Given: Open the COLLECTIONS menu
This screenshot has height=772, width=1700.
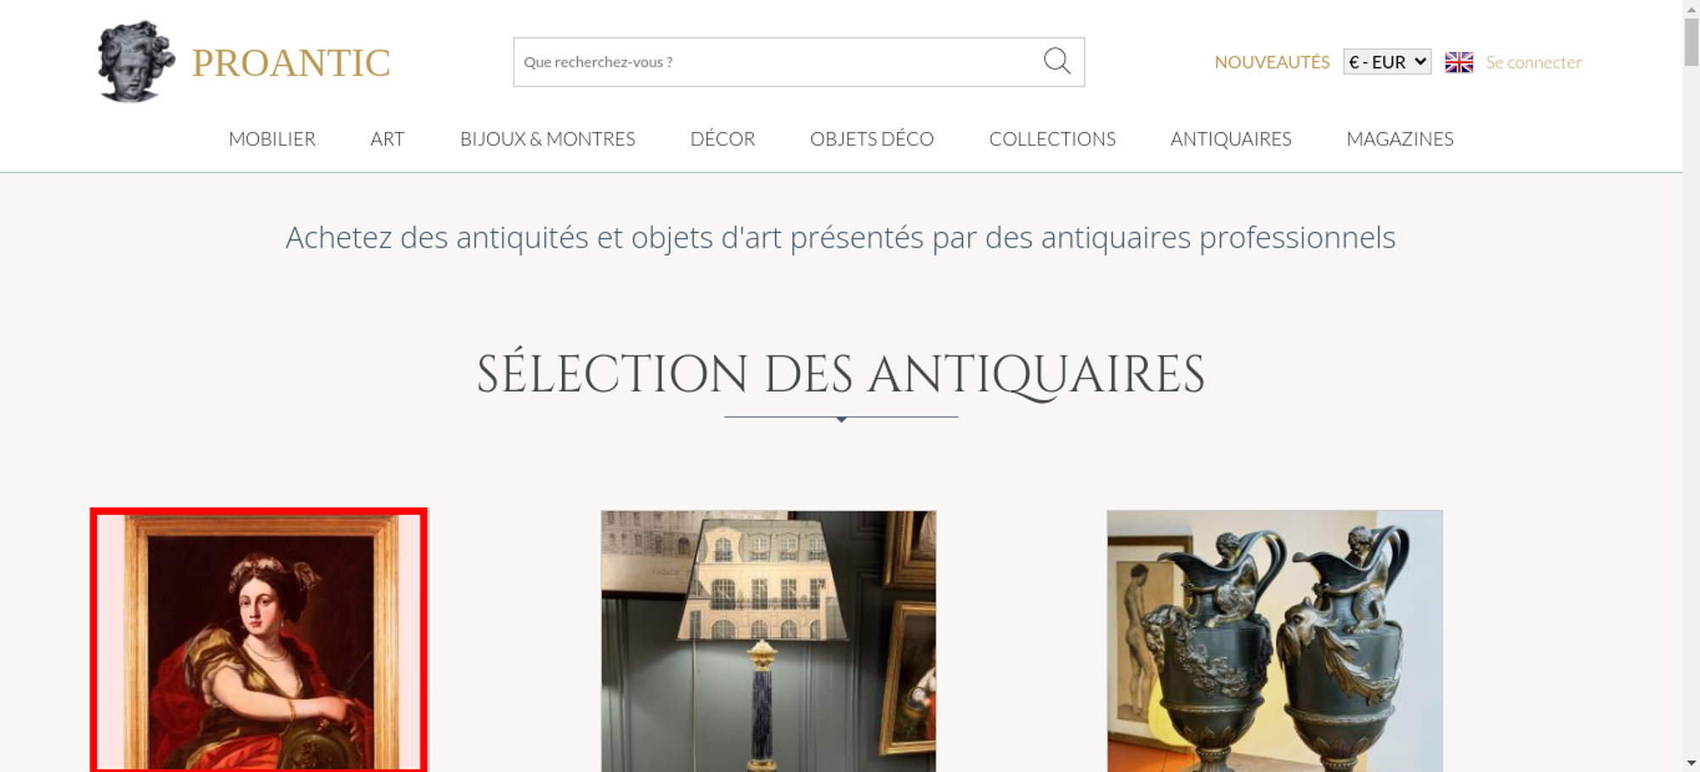Looking at the screenshot, I should 1052,139.
